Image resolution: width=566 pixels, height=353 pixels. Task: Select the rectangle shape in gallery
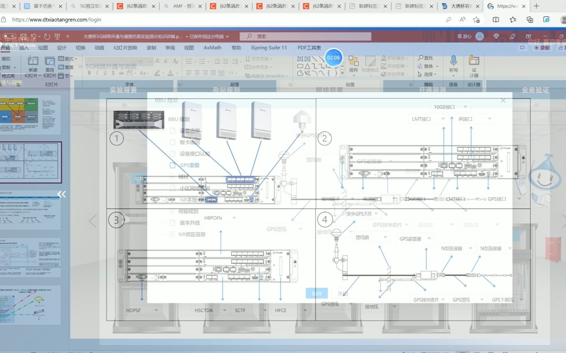300,66
